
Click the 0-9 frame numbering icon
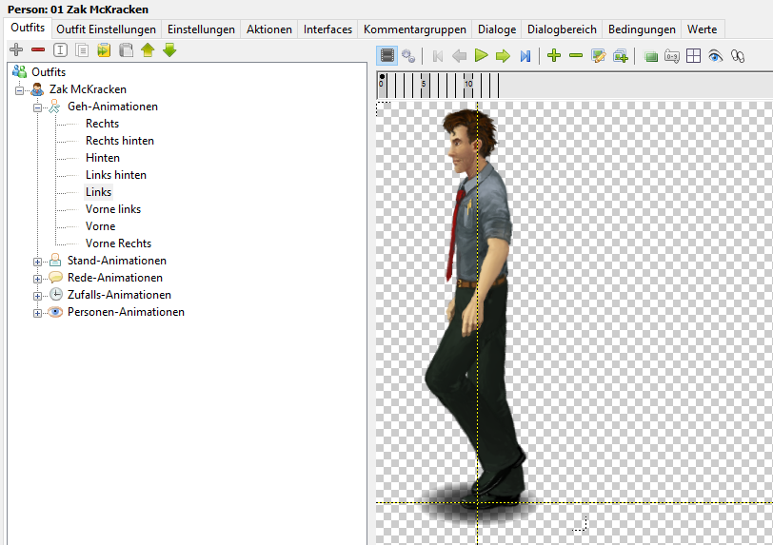click(672, 56)
